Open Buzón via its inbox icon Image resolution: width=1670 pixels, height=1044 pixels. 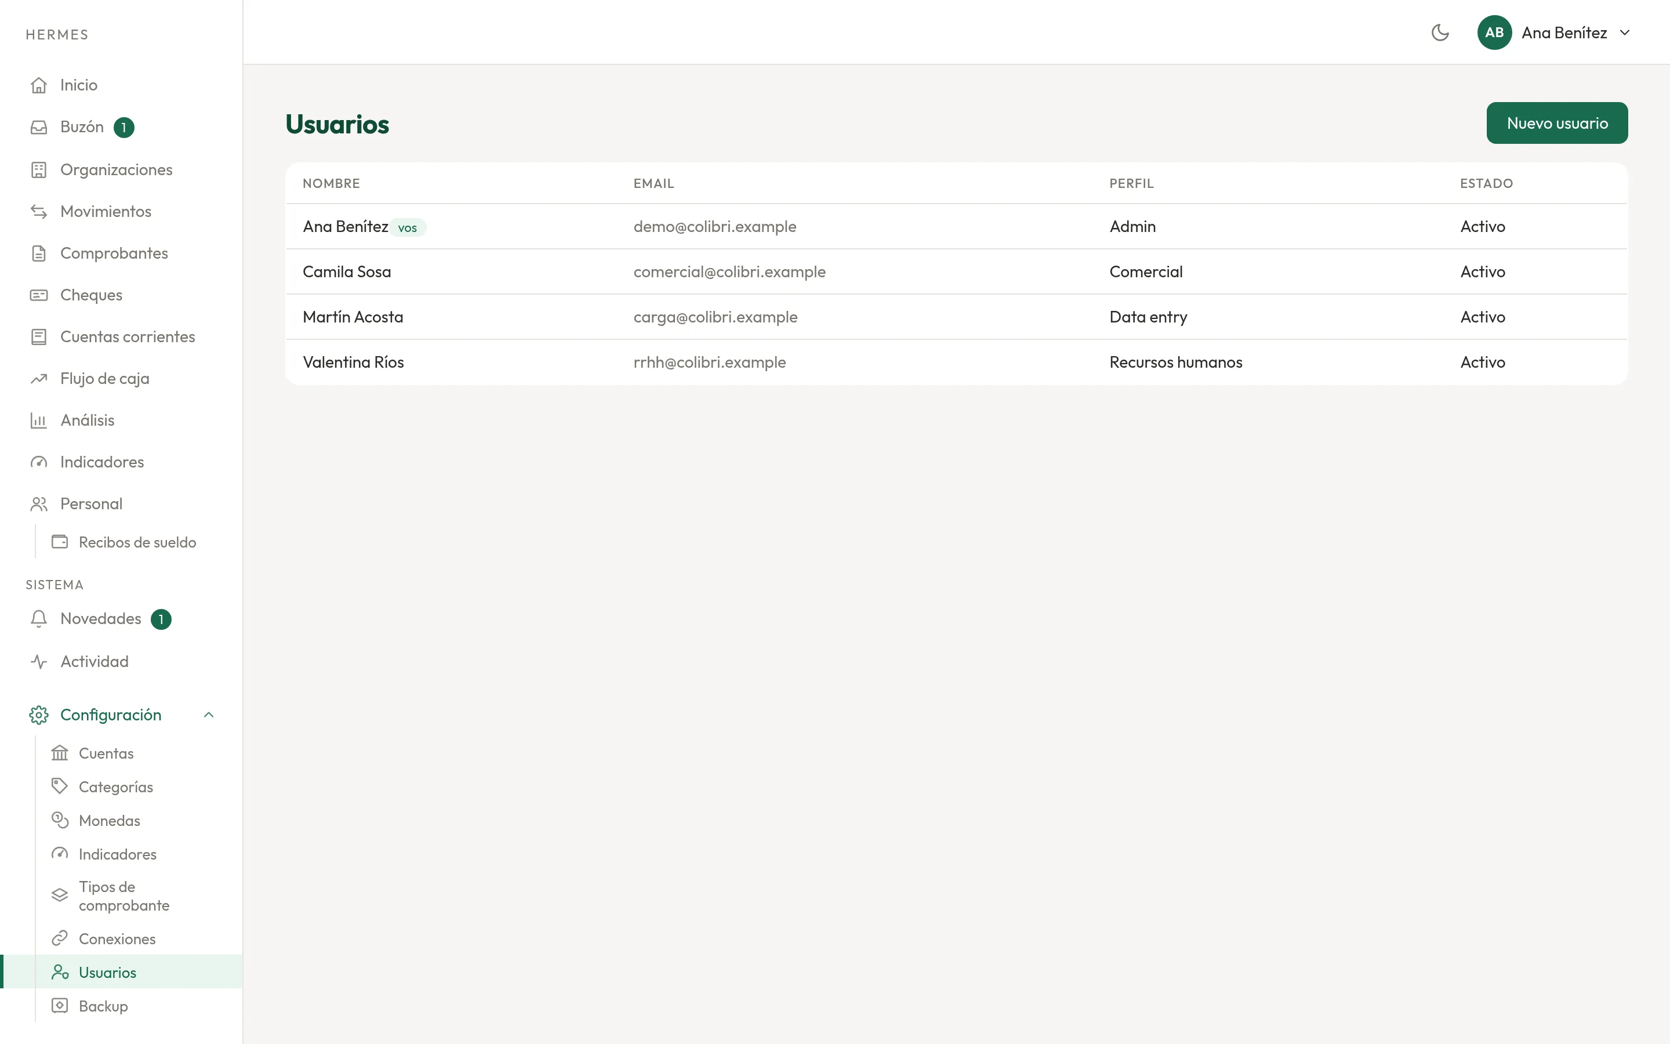coord(39,127)
